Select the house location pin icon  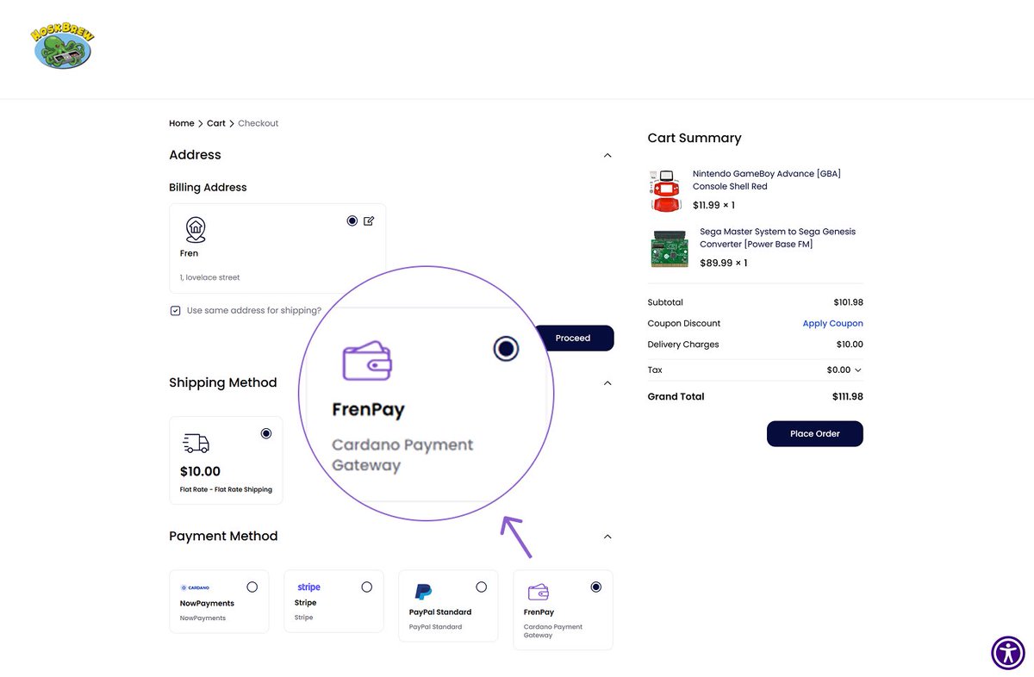pyautogui.click(x=196, y=229)
